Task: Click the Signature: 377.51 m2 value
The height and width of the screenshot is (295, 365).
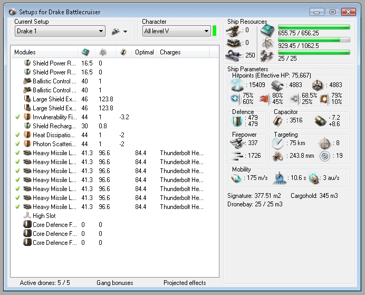Action: tap(254, 196)
